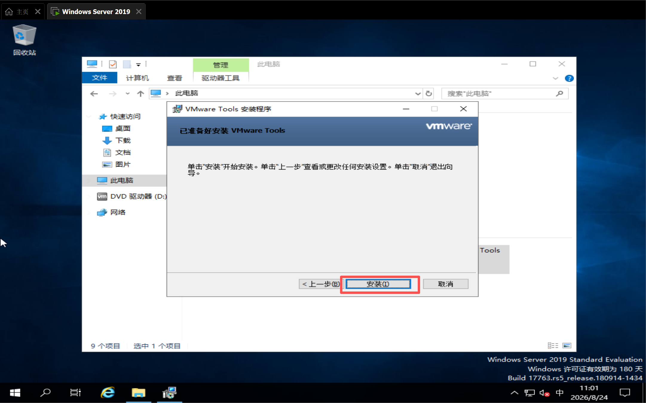Expand the DVD 驱动器 tree node
The image size is (646, 403).
point(89,196)
